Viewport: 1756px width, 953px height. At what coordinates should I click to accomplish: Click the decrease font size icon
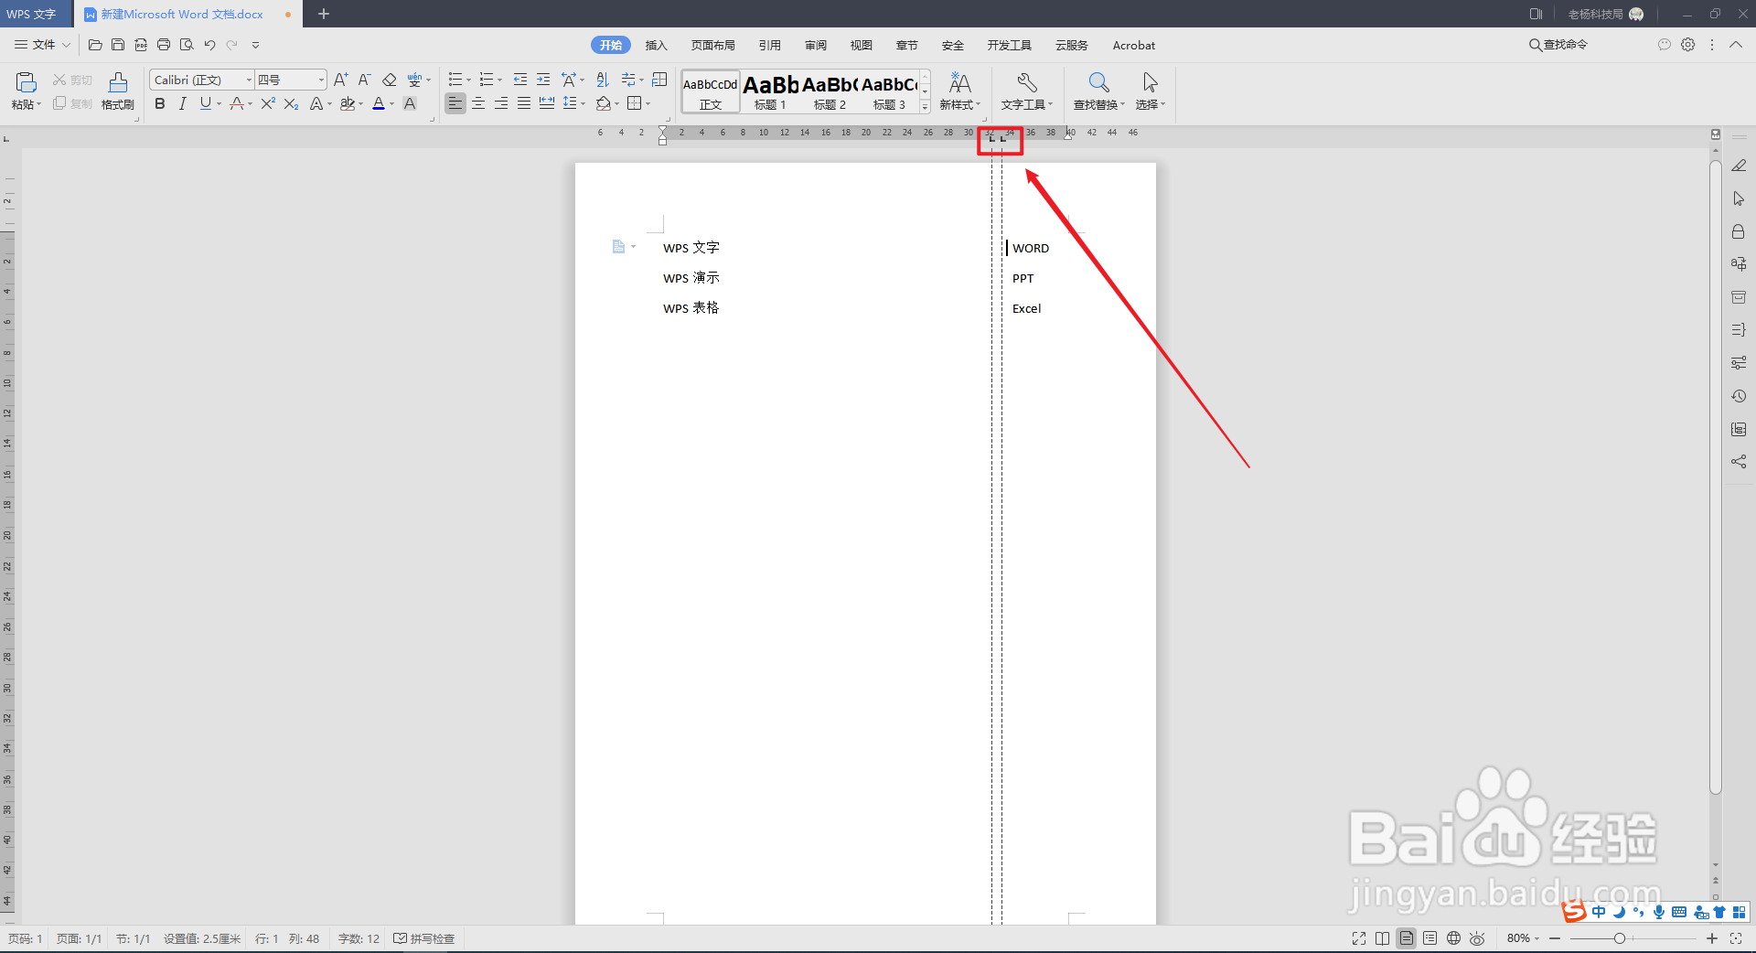pos(364,80)
